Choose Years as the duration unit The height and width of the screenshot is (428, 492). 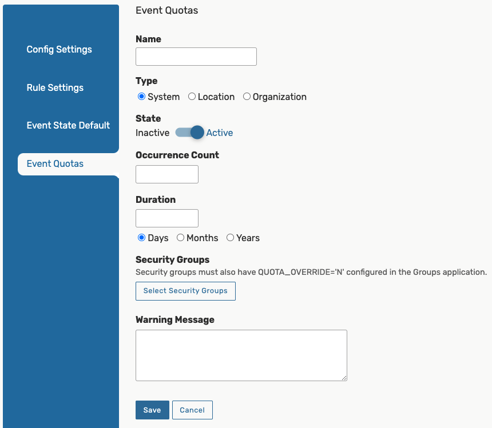click(x=230, y=238)
